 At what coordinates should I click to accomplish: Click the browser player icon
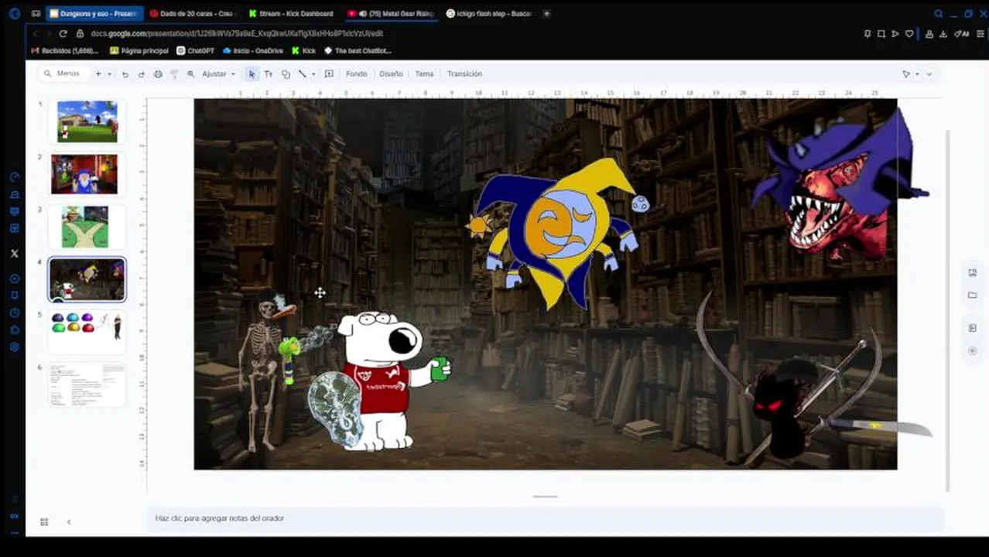pos(895,34)
